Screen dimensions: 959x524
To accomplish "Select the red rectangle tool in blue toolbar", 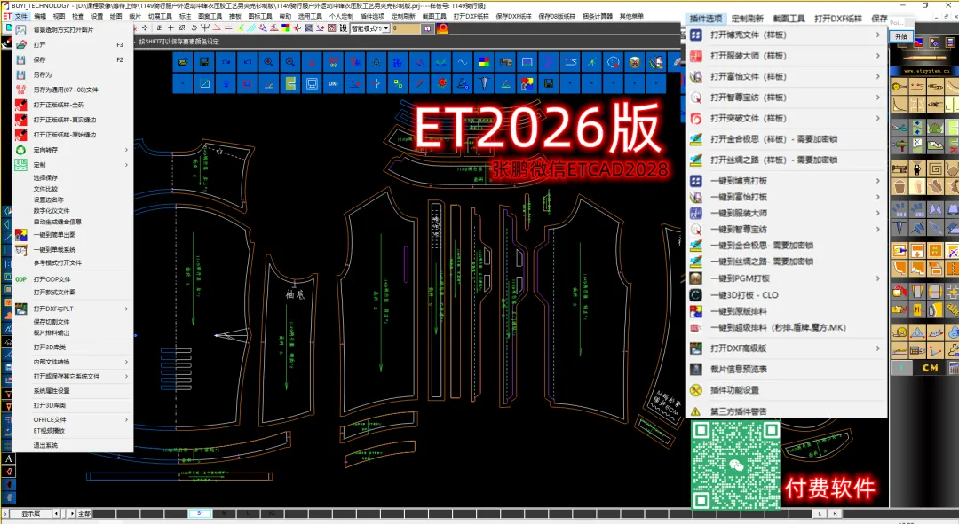I will point(248,83).
